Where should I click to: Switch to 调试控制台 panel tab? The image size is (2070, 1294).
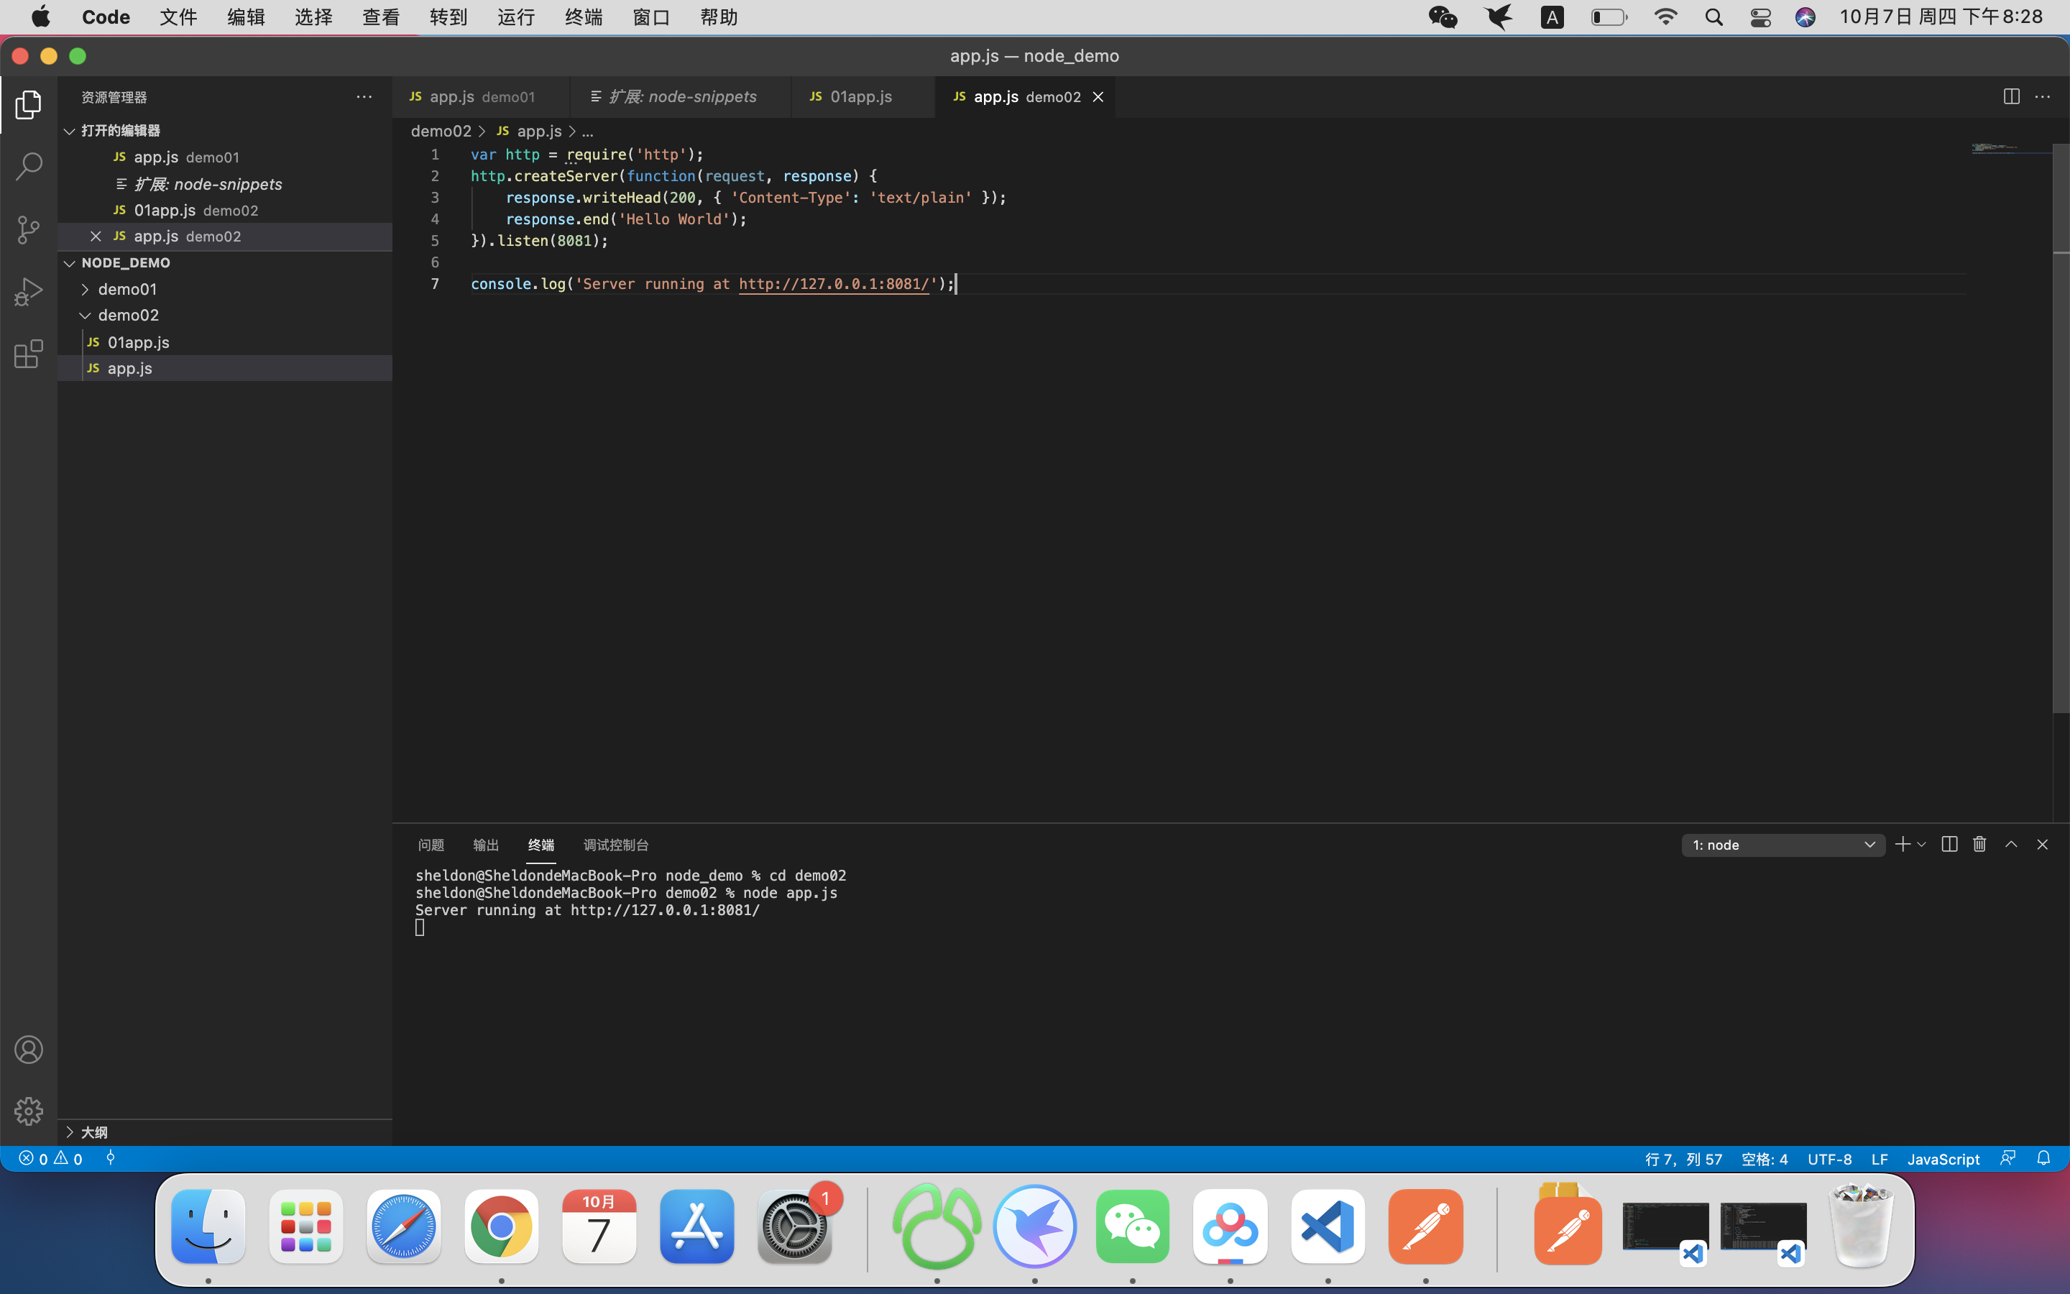616,845
